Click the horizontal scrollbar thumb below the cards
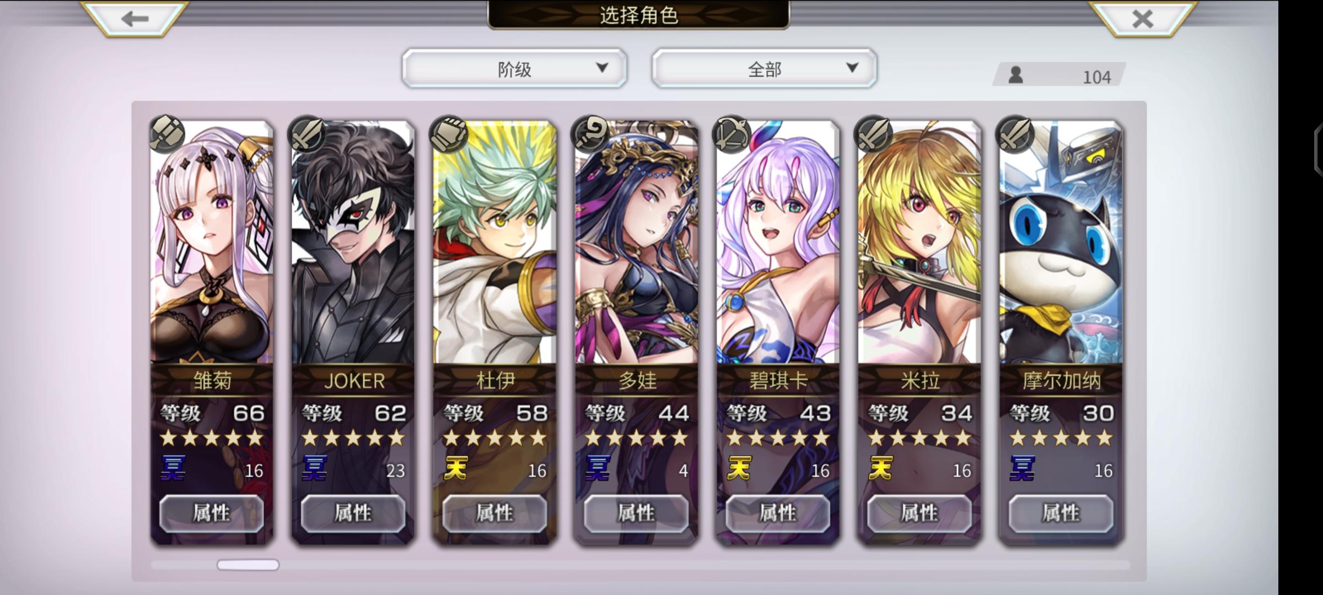1323x595 pixels. pos(248,565)
